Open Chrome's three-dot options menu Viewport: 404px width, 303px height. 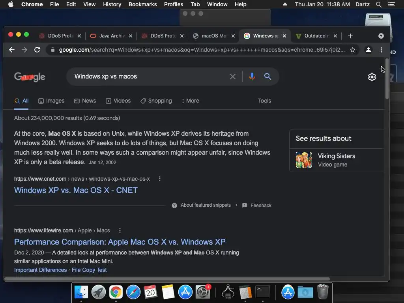382,50
